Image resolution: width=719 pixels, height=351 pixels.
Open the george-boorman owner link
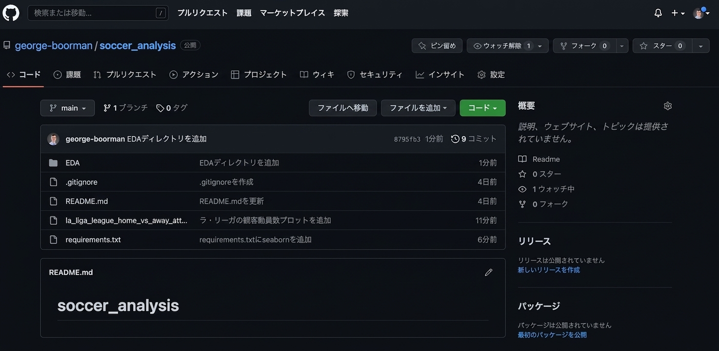tap(54, 45)
